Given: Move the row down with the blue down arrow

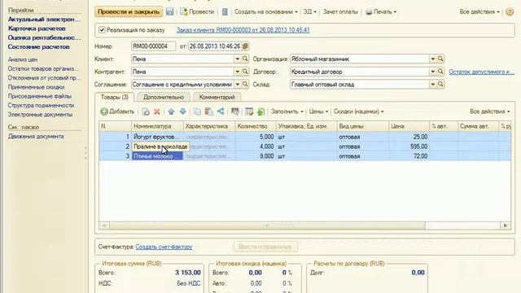Looking at the screenshot, I should click(x=182, y=112).
